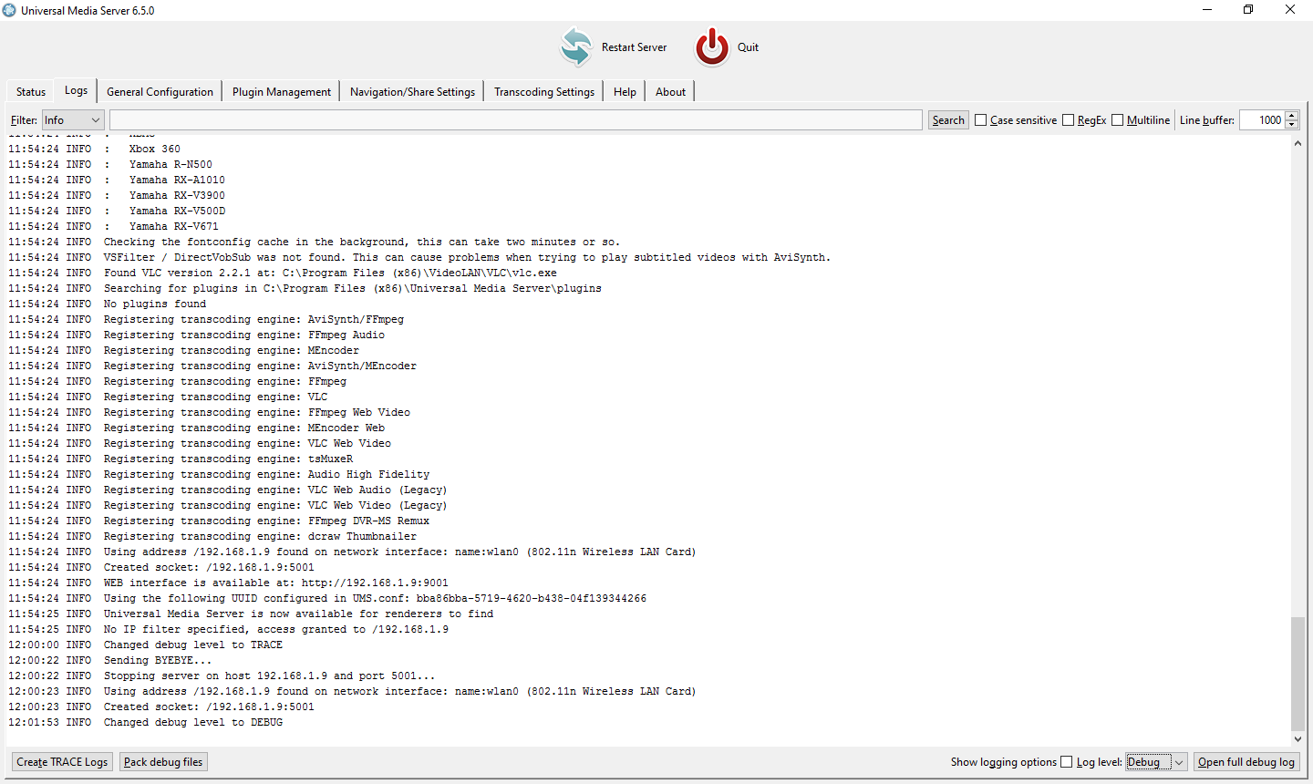Screen dimensions: 1313x784
Task: Click log line 'Changed debug level to DEBUG'
Action: tap(193, 722)
